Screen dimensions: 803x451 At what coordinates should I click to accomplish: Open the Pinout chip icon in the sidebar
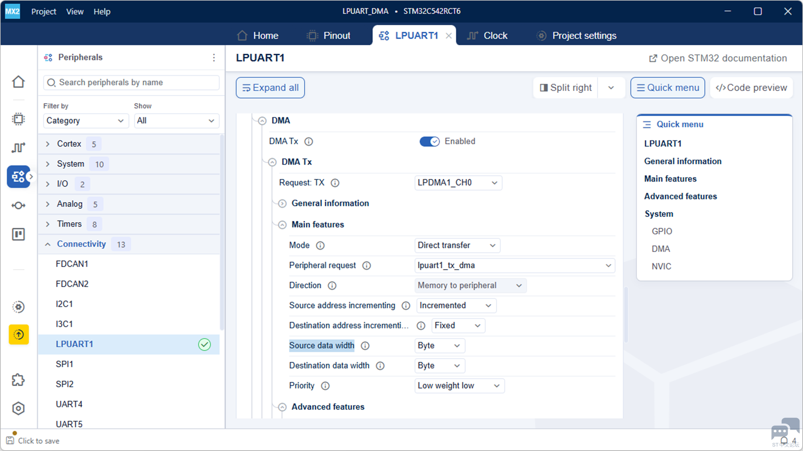coord(18,119)
